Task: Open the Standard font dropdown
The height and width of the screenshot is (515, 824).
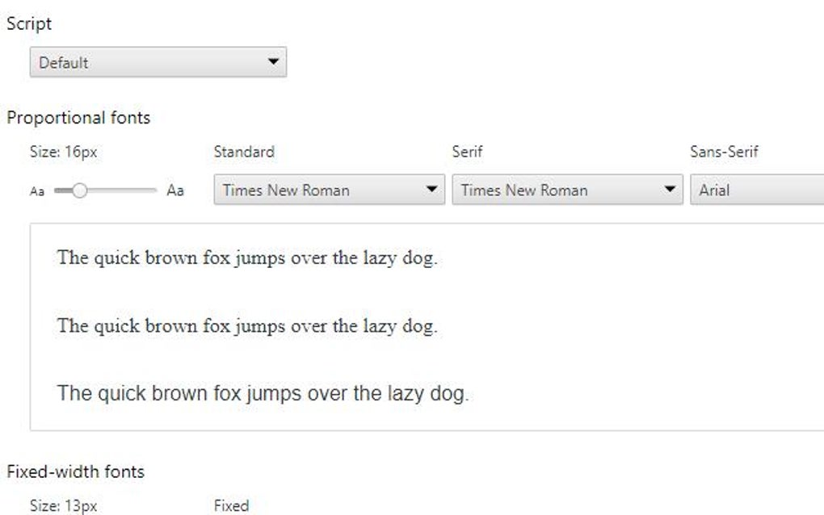Action: click(327, 191)
